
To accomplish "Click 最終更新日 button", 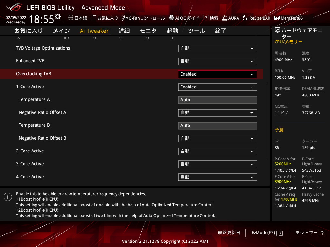I will tap(229, 233).
